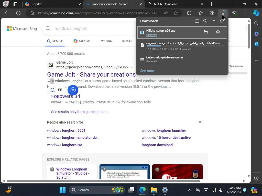Image resolution: width=262 pixels, height=196 pixels.
Task: Open Outlook sidebar icon
Action: (256, 44)
